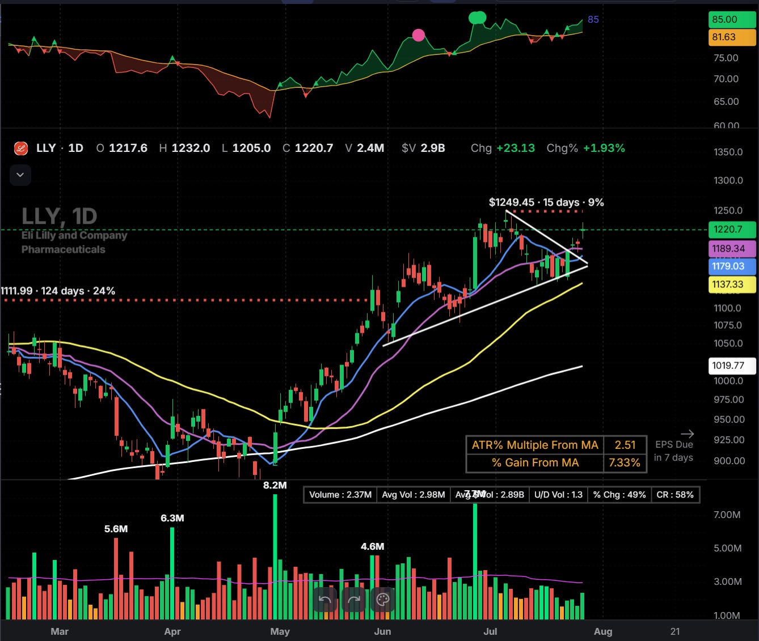Click the pink dot marker on the indicator
This screenshot has height=641, width=759.
[419, 36]
